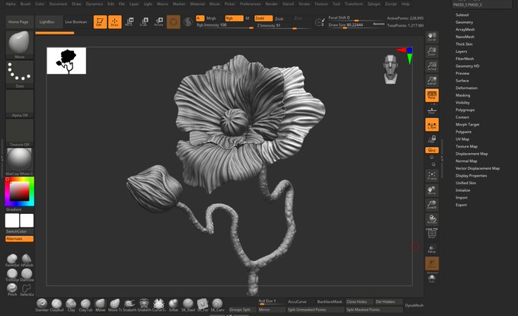The image size is (518, 316).
Task: Expand the Geometry subpalette
Action: tap(463, 23)
